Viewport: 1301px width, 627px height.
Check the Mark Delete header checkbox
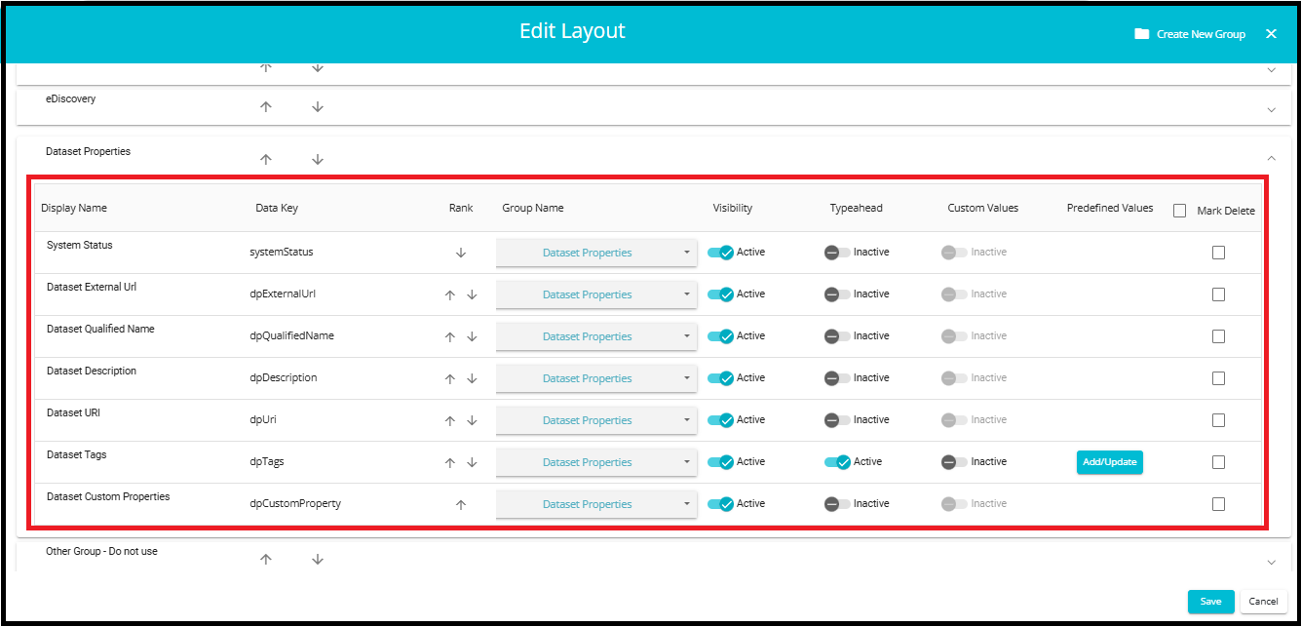tap(1179, 211)
